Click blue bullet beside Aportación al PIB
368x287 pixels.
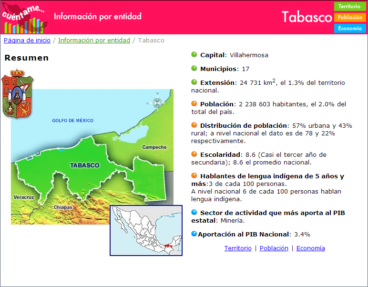[x=194, y=234]
